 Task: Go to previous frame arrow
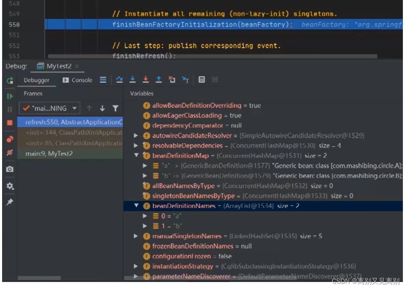pyautogui.click(x=89, y=108)
